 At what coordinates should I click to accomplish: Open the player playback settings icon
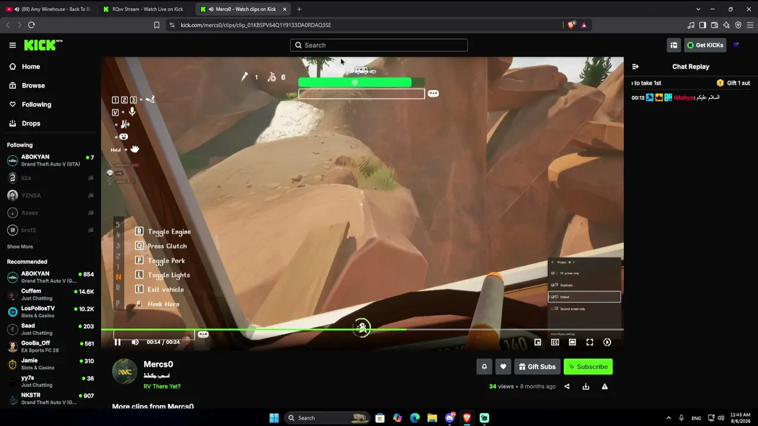pos(607,342)
